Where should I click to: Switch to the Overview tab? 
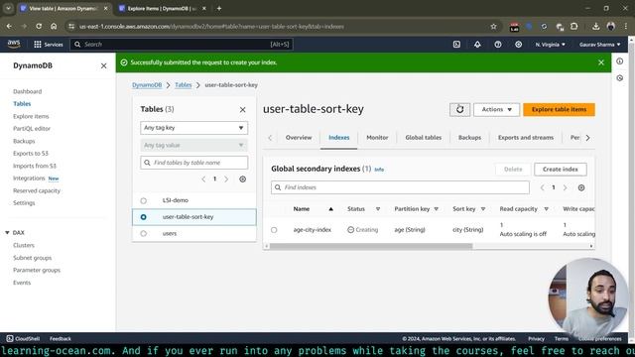pyautogui.click(x=299, y=138)
